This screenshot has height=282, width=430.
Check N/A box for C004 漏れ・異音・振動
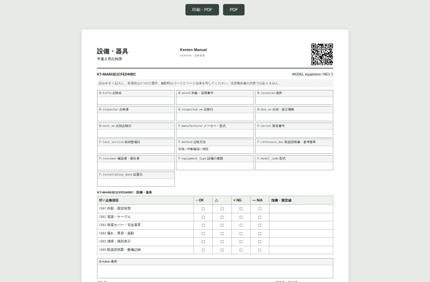260,233
